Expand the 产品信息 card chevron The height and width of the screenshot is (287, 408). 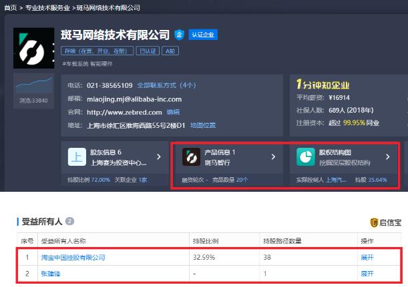(x=273, y=156)
